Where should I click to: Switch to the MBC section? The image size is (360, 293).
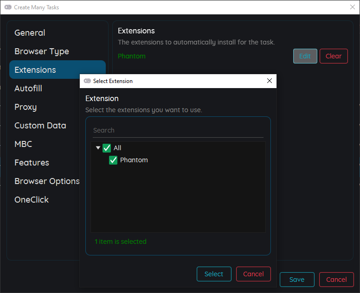(45, 144)
